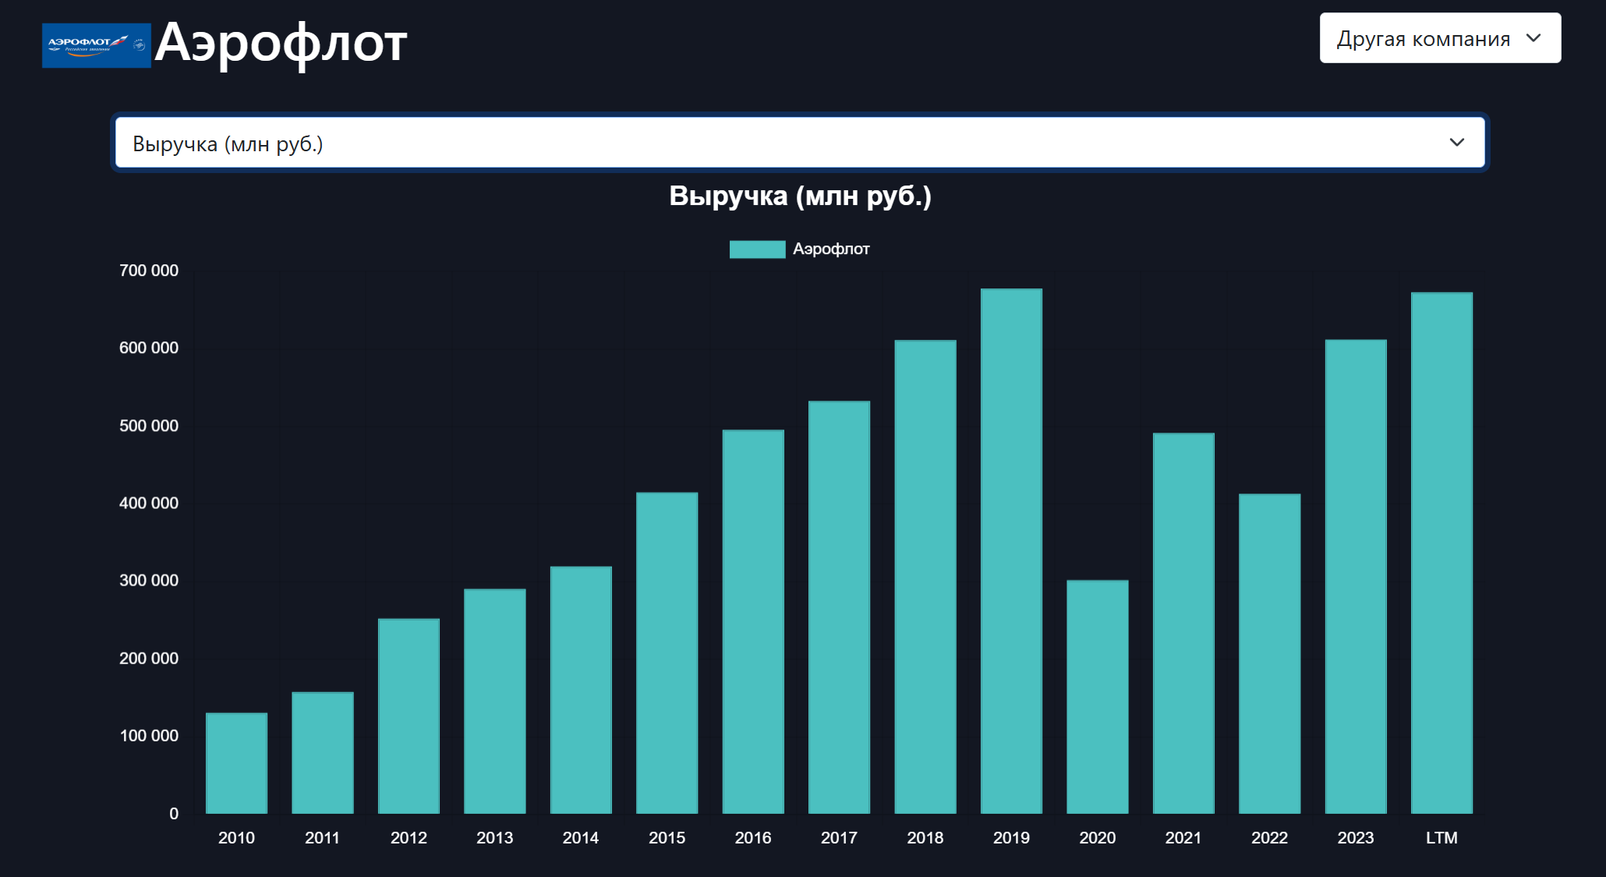1606x877 pixels.
Task: Click the 2011 revenue bar
Action: [323, 753]
